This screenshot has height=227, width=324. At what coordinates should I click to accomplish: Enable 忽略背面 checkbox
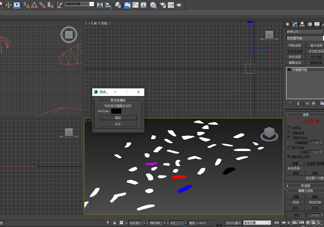(x=289, y=133)
